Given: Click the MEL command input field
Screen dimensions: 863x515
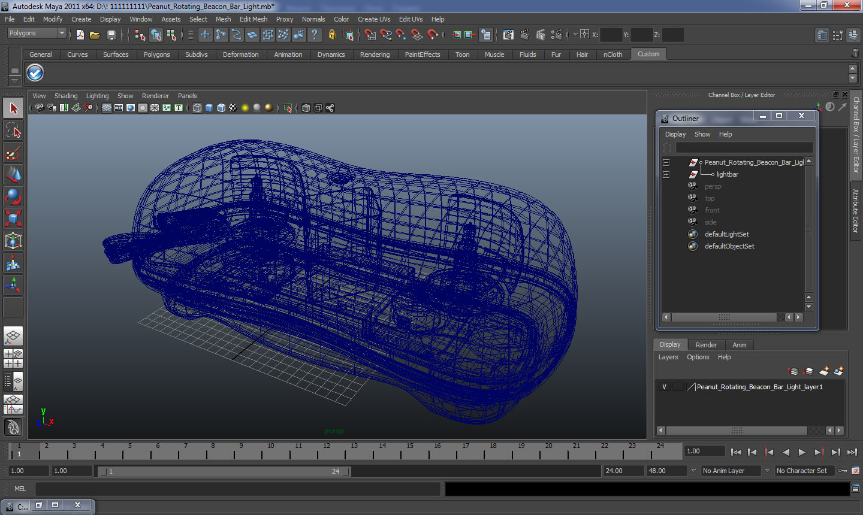Looking at the screenshot, I should click(x=237, y=489).
